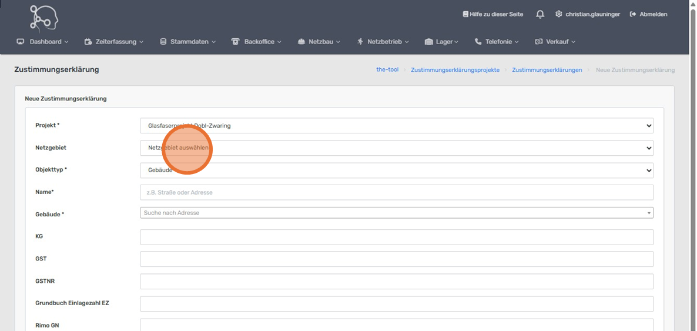Open the notifications bell
Screen dimensions: 697x331
click(540, 14)
